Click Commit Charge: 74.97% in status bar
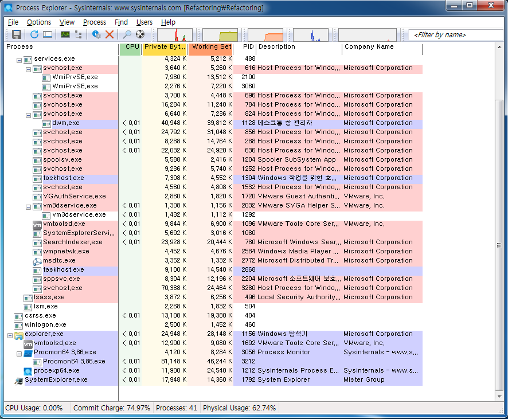Viewport: 508px width, 419px height. 112,408
